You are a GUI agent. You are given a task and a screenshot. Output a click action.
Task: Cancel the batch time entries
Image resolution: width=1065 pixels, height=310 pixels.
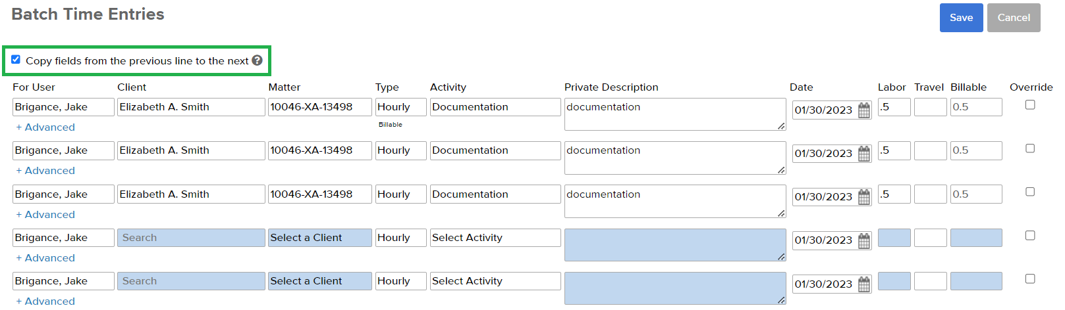coord(1014,18)
